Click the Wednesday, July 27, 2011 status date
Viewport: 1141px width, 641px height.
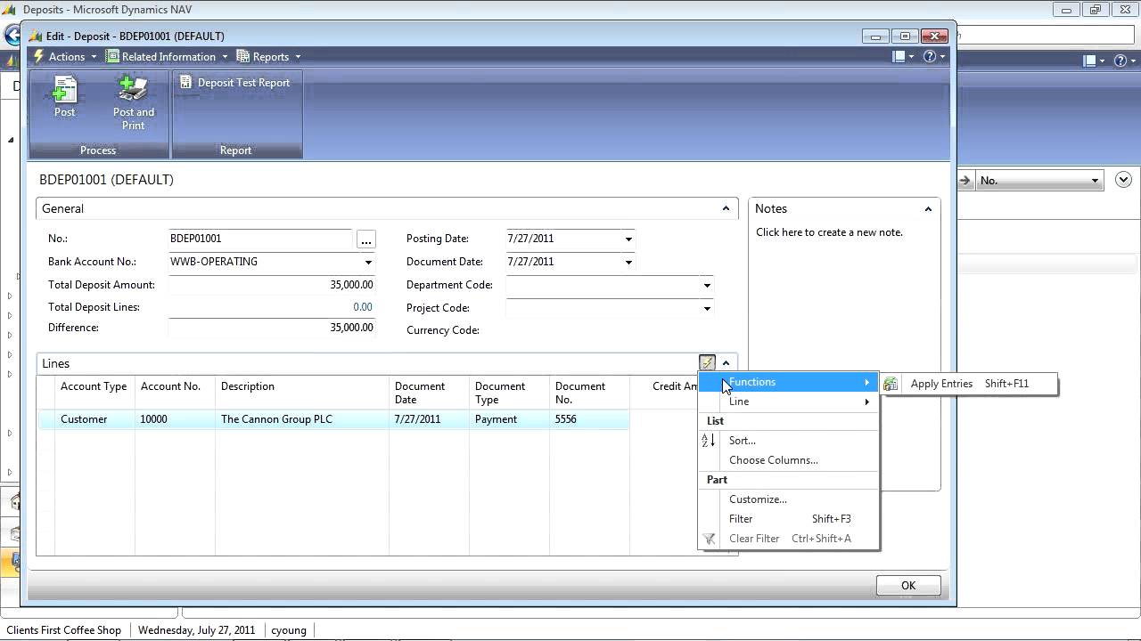point(196,630)
